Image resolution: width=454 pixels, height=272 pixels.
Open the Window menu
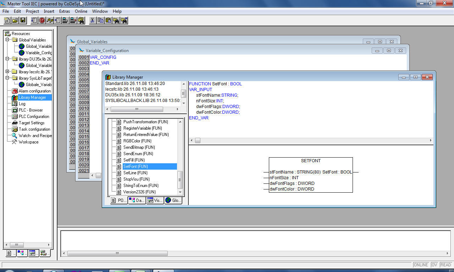[x=100, y=11]
